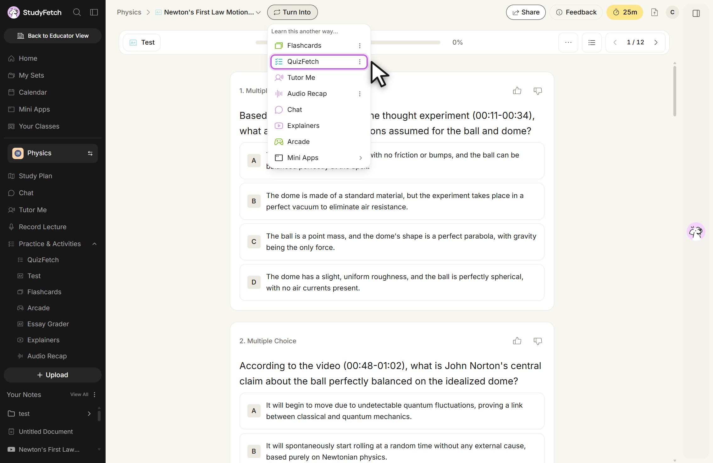713x463 pixels.
Task: Give thumbs up on question 1
Action: (517, 91)
